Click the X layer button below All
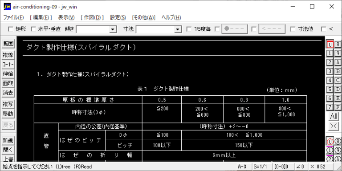Image resolution: width=342 pixels, height=171 pixels. 334,126
